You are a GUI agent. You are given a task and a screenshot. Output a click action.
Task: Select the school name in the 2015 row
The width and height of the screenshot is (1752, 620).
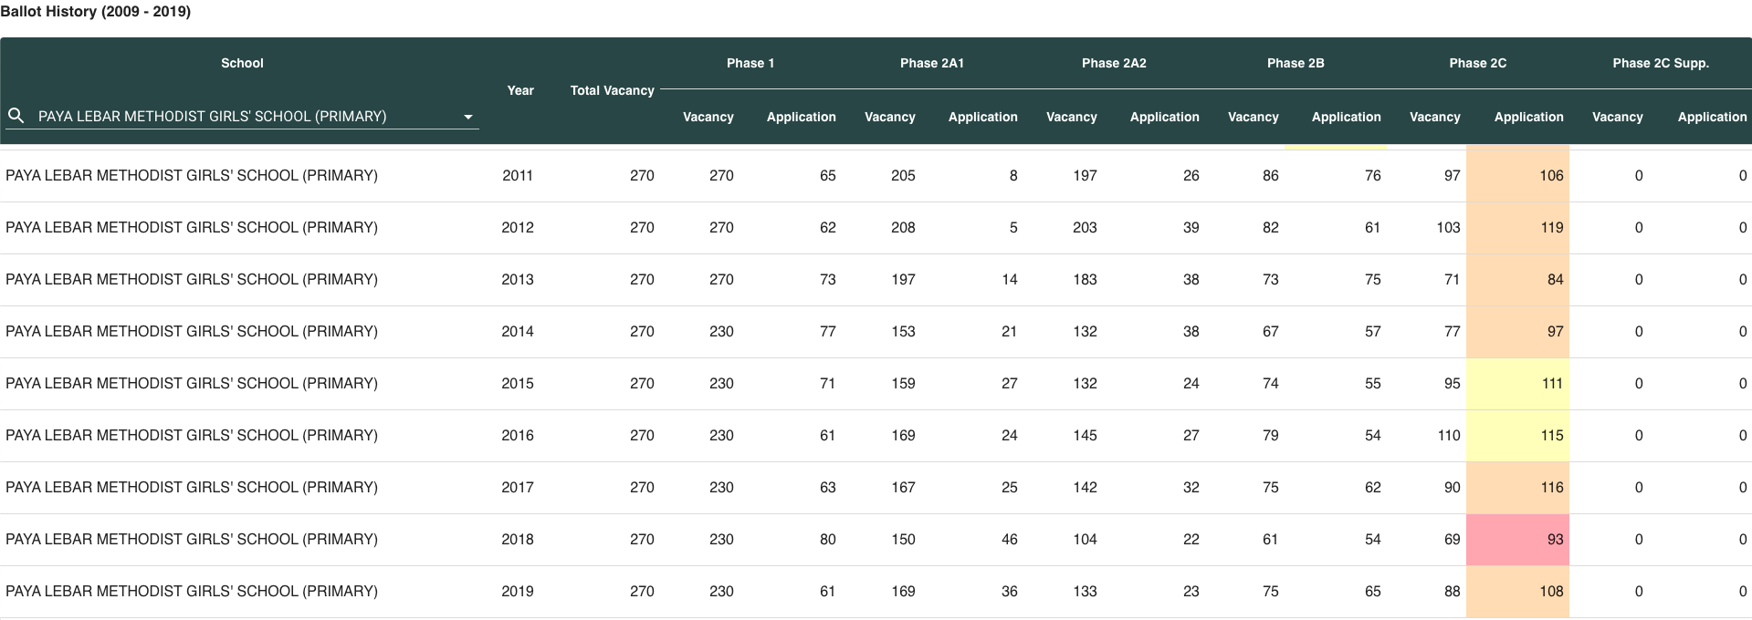point(192,383)
